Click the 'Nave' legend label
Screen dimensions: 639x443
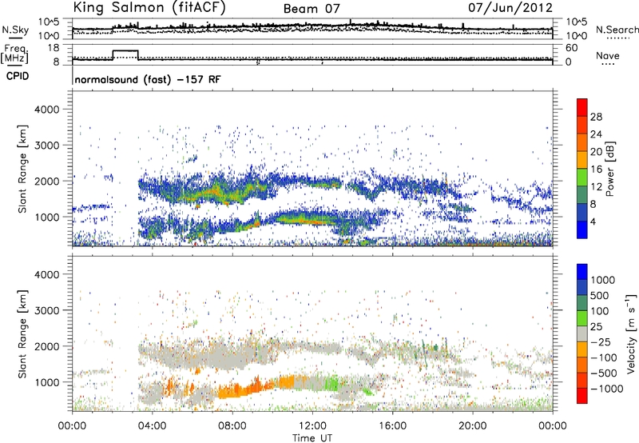click(608, 56)
